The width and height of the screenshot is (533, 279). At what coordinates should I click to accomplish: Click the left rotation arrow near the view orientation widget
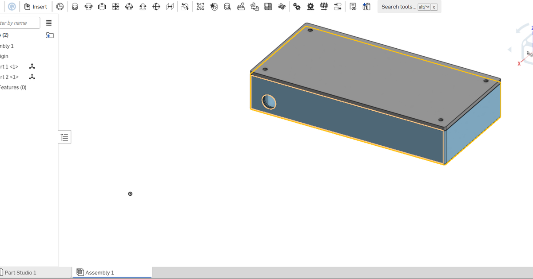click(509, 49)
